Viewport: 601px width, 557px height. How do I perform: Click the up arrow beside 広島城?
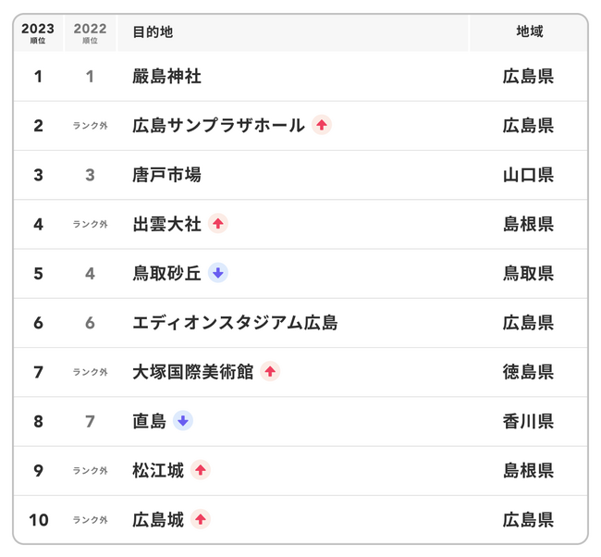[201, 519]
